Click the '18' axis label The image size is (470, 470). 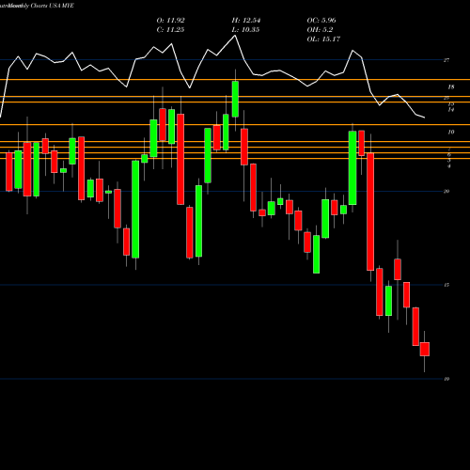click(x=451, y=86)
